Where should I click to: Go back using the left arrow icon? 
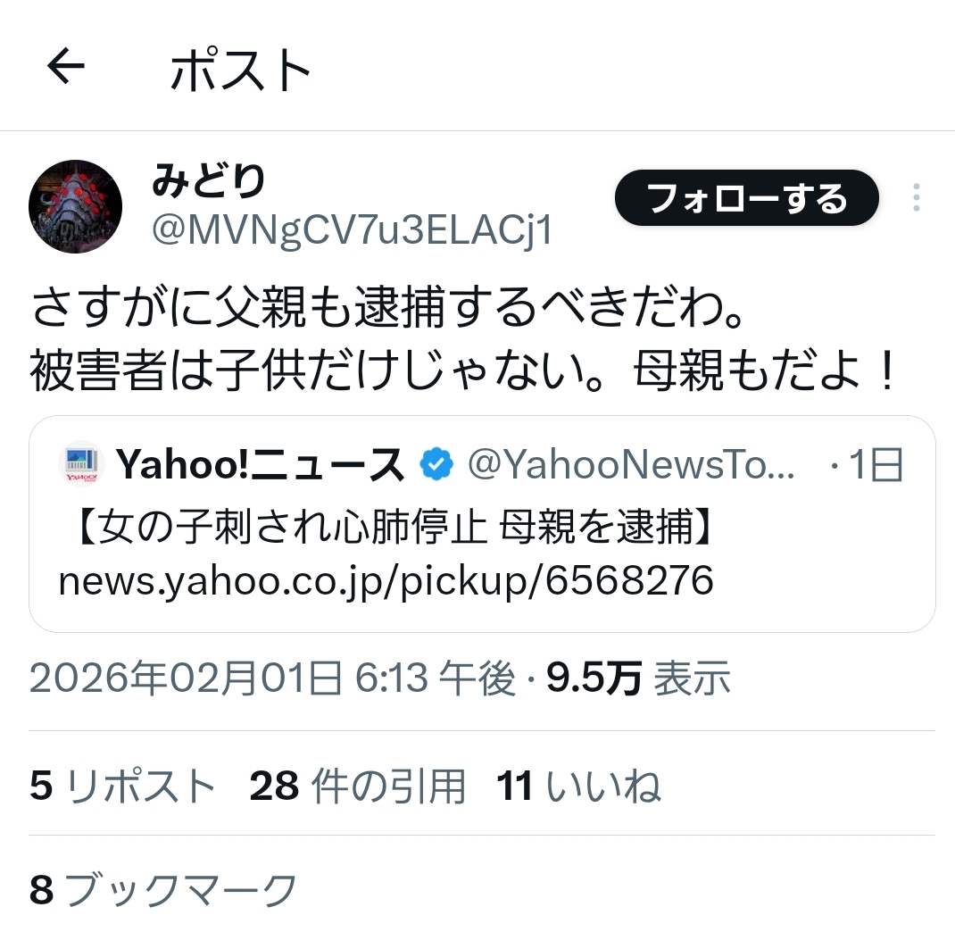point(66,66)
